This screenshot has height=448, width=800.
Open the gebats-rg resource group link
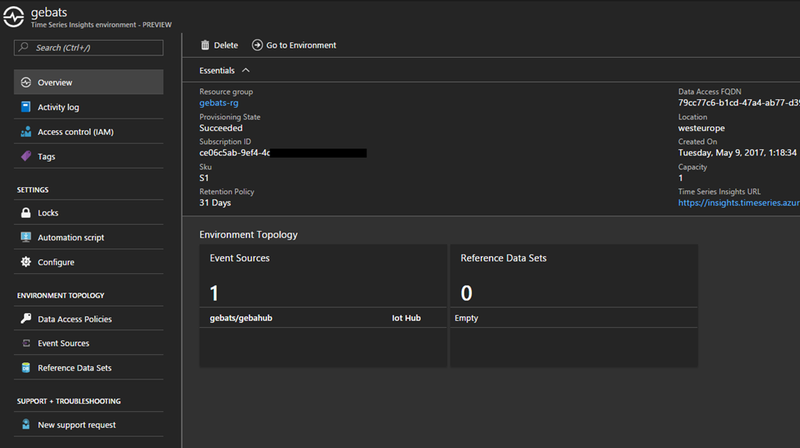219,103
